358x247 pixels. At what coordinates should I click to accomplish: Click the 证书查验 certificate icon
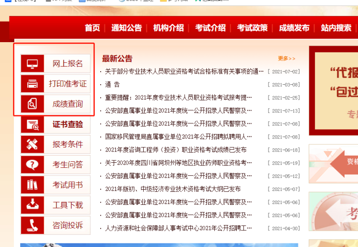click(x=32, y=124)
